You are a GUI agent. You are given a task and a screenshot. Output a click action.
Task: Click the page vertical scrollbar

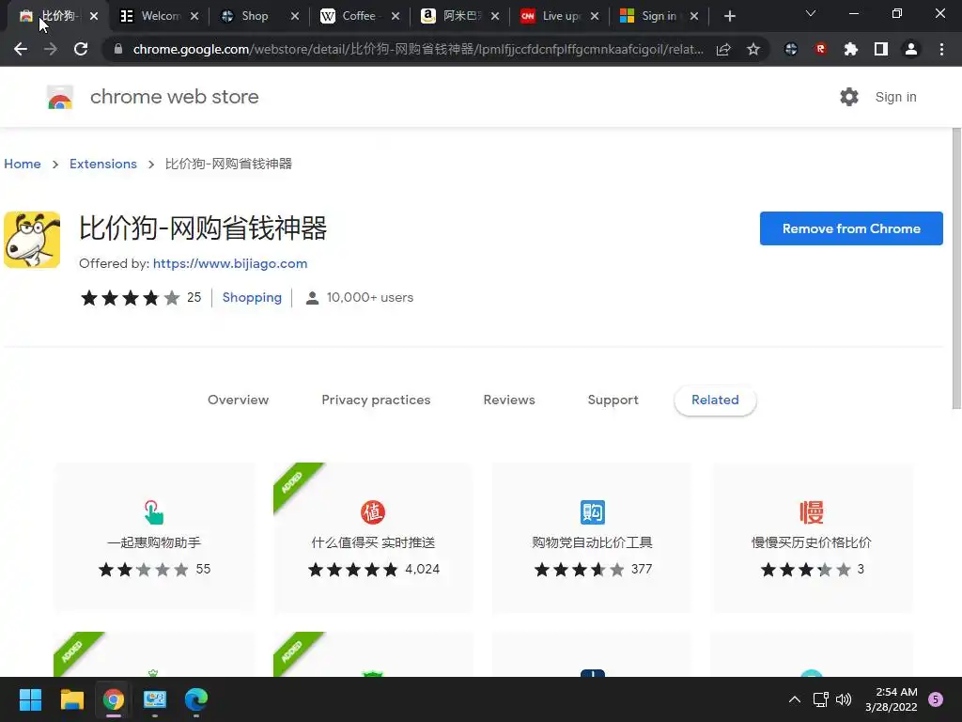955,268
